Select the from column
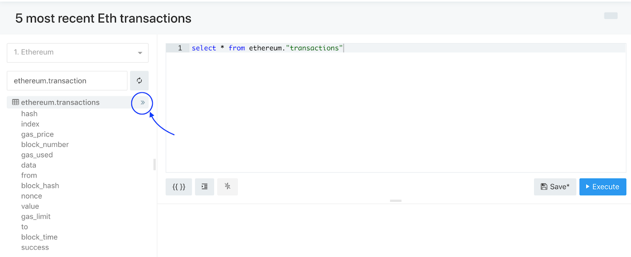This screenshot has height=257, width=631. pos(29,176)
